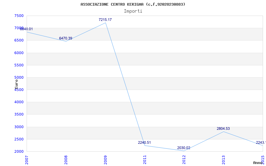This screenshot has width=266, height=166.
Task: Click the 6470.39 data label
Action: pos(66,38)
